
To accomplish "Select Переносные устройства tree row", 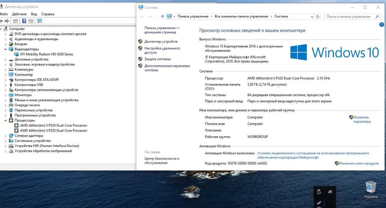I will 34,110.
